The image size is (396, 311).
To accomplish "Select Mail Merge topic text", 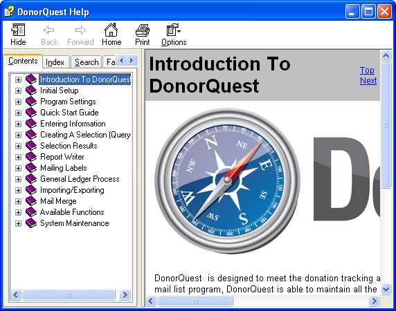I will pyautogui.click(x=58, y=201).
